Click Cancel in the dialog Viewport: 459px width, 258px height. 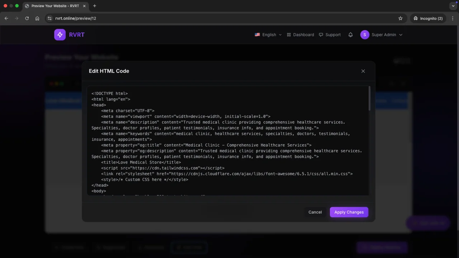click(315, 212)
